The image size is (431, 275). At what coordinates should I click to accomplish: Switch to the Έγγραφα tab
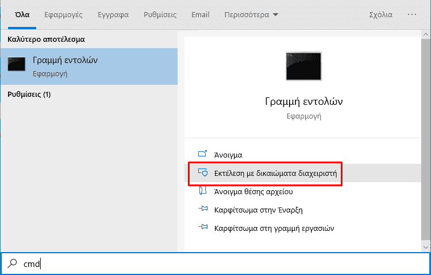[113, 14]
